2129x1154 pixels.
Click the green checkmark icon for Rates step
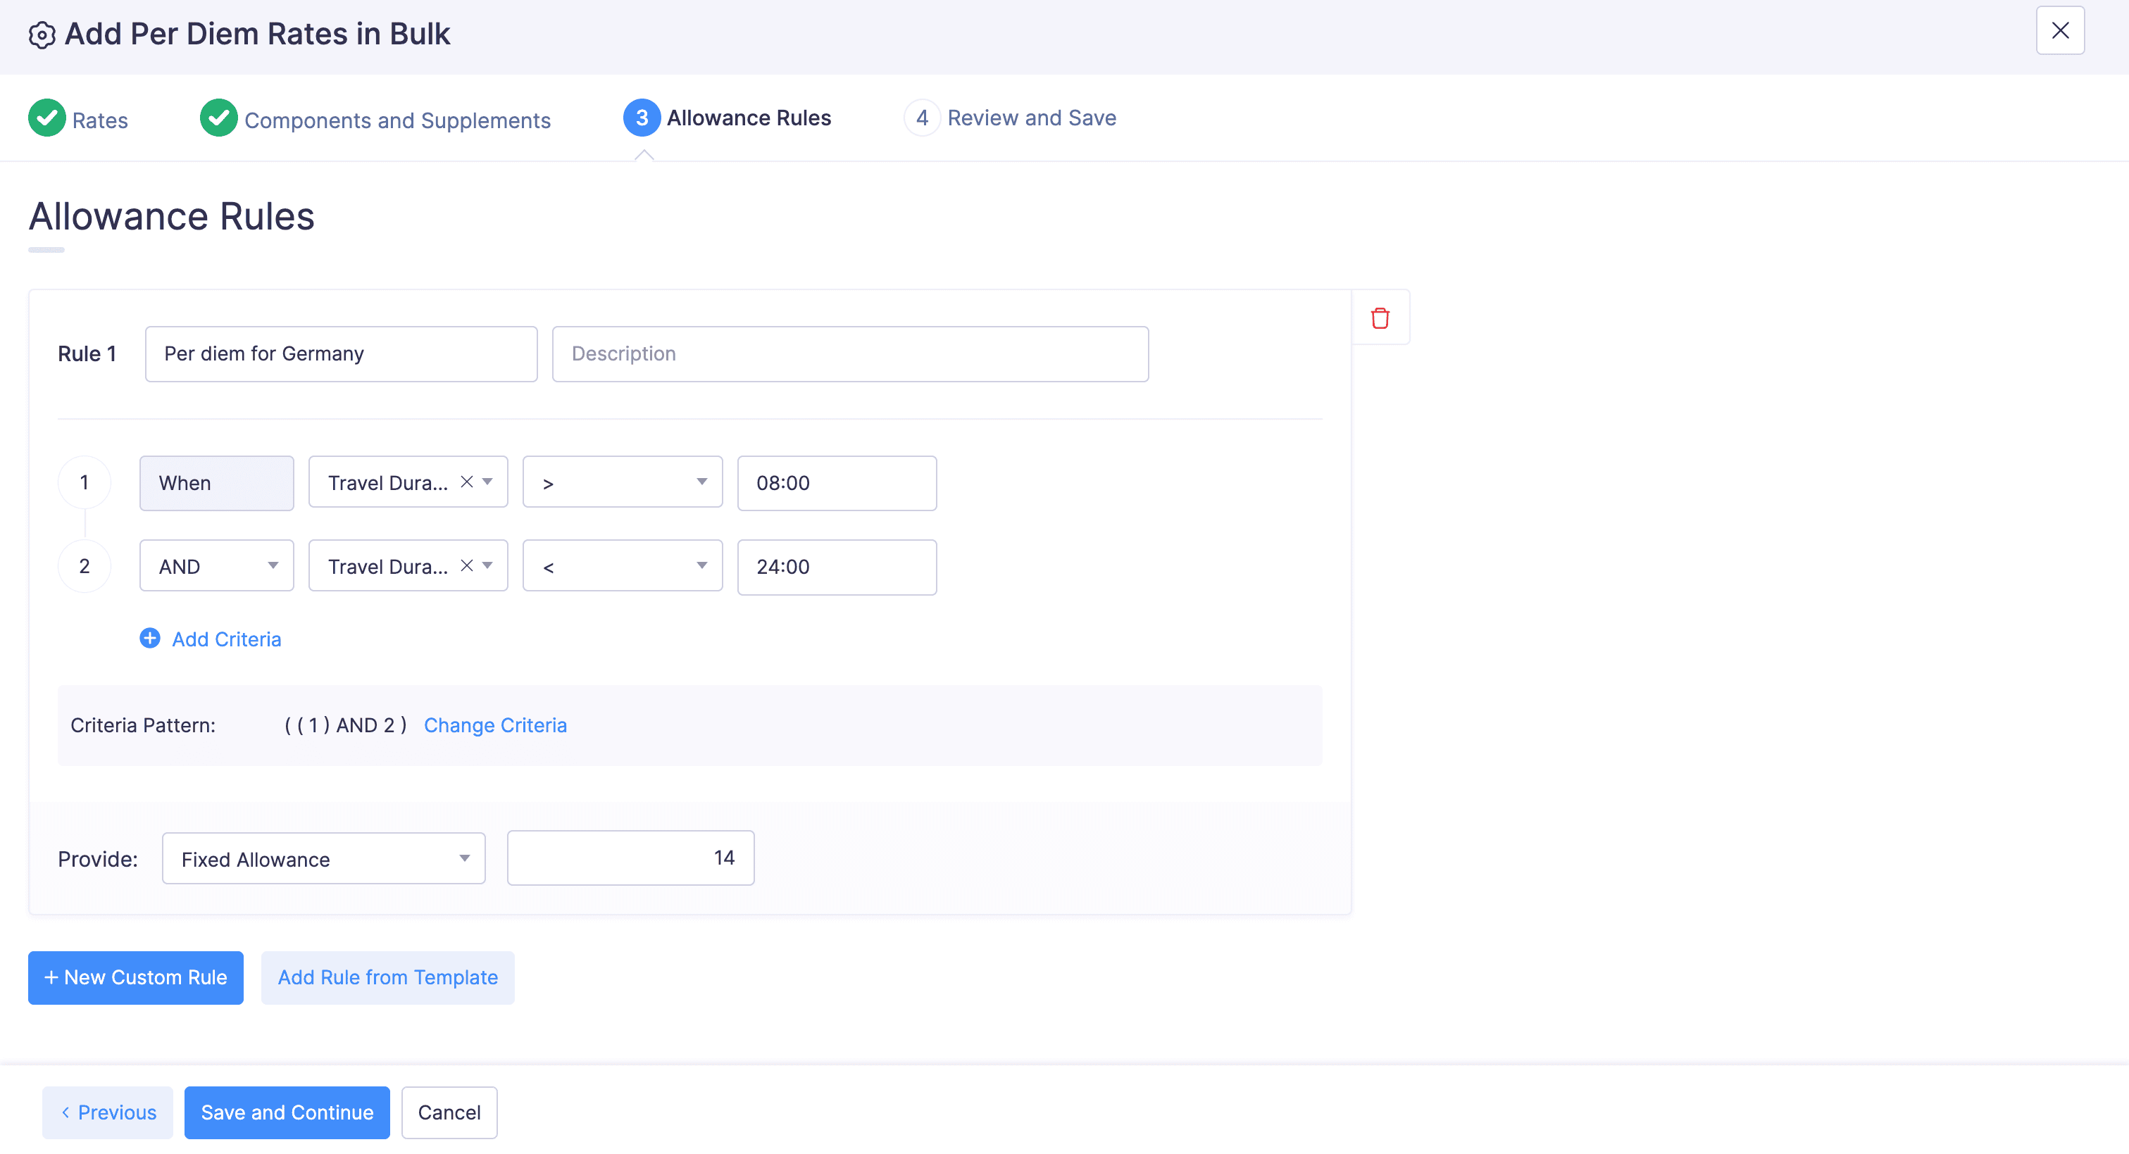(47, 118)
